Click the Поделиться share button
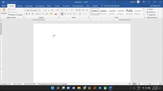 click(x=155, y=6)
